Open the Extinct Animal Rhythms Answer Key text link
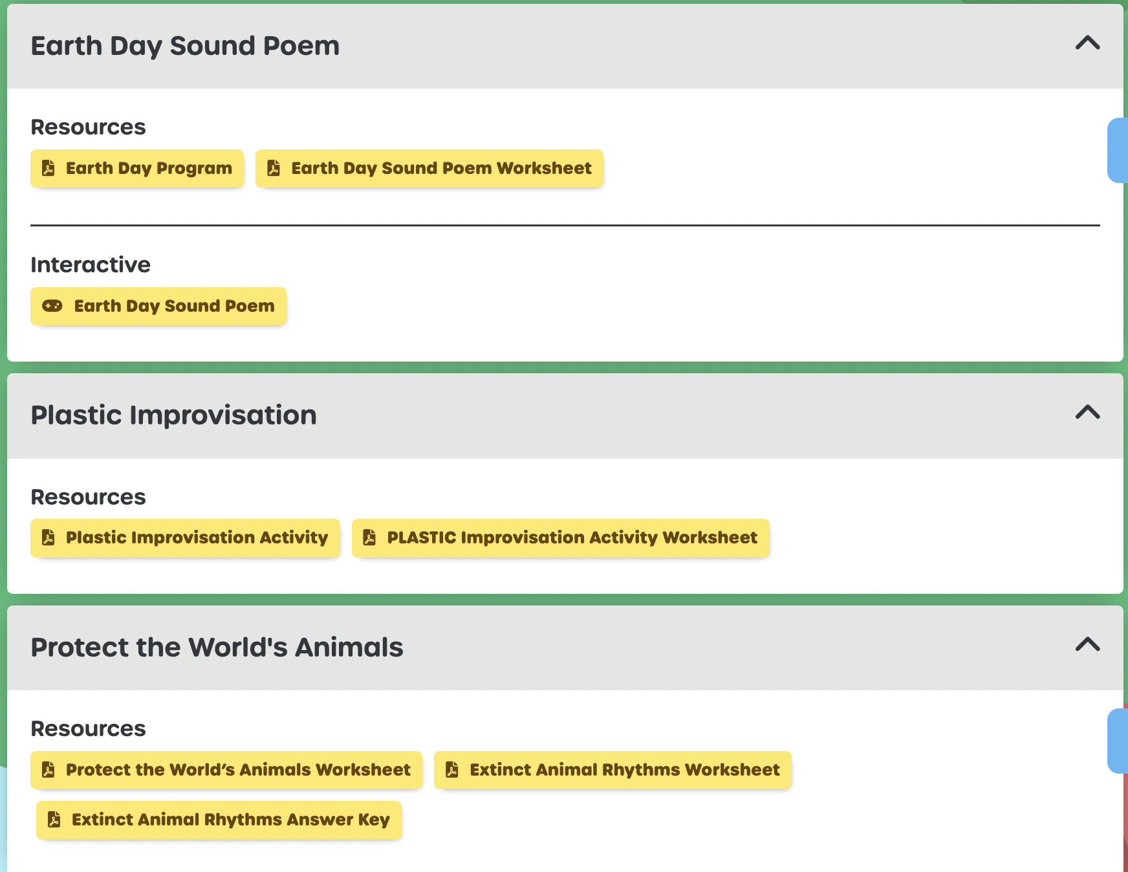The height and width of the screenshot is (872, 1128). tap(230, 820)
